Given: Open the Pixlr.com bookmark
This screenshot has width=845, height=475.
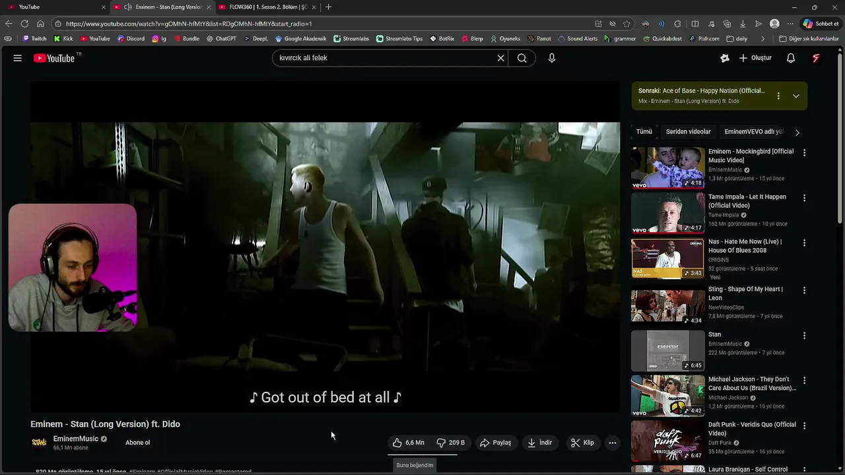Looking at the screenshot, I should tap(704, 39).
